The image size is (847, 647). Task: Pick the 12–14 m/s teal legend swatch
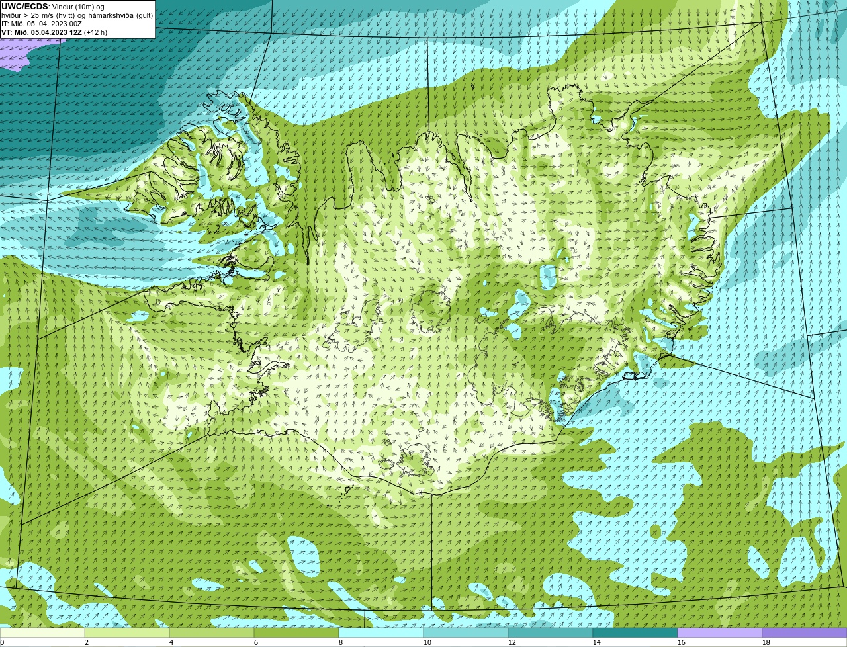551,633
